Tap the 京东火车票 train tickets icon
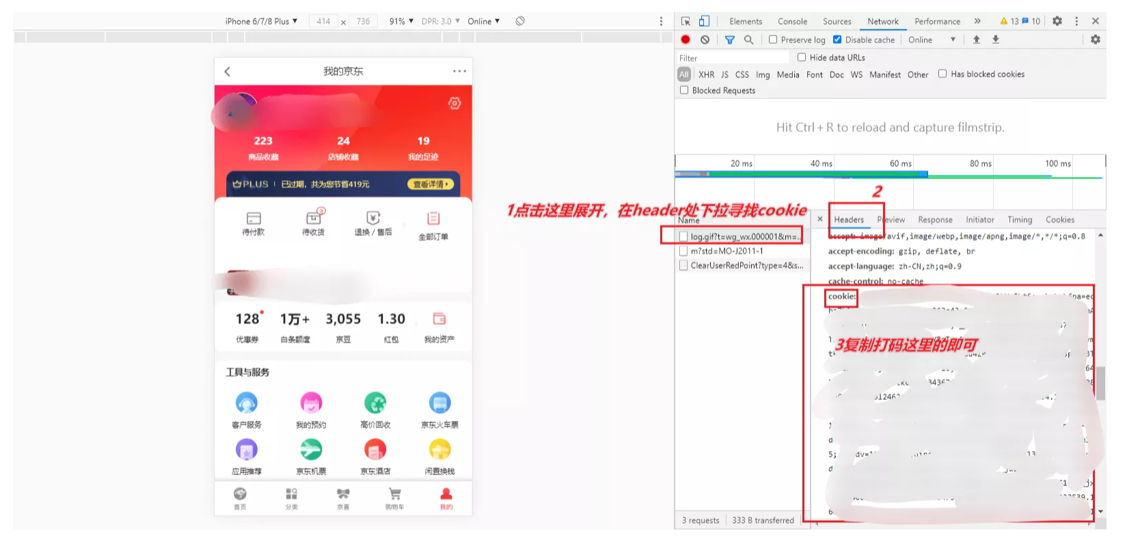Image resolution: width=1127 pixels, height=546 pixels. click(x=439, y=403)
